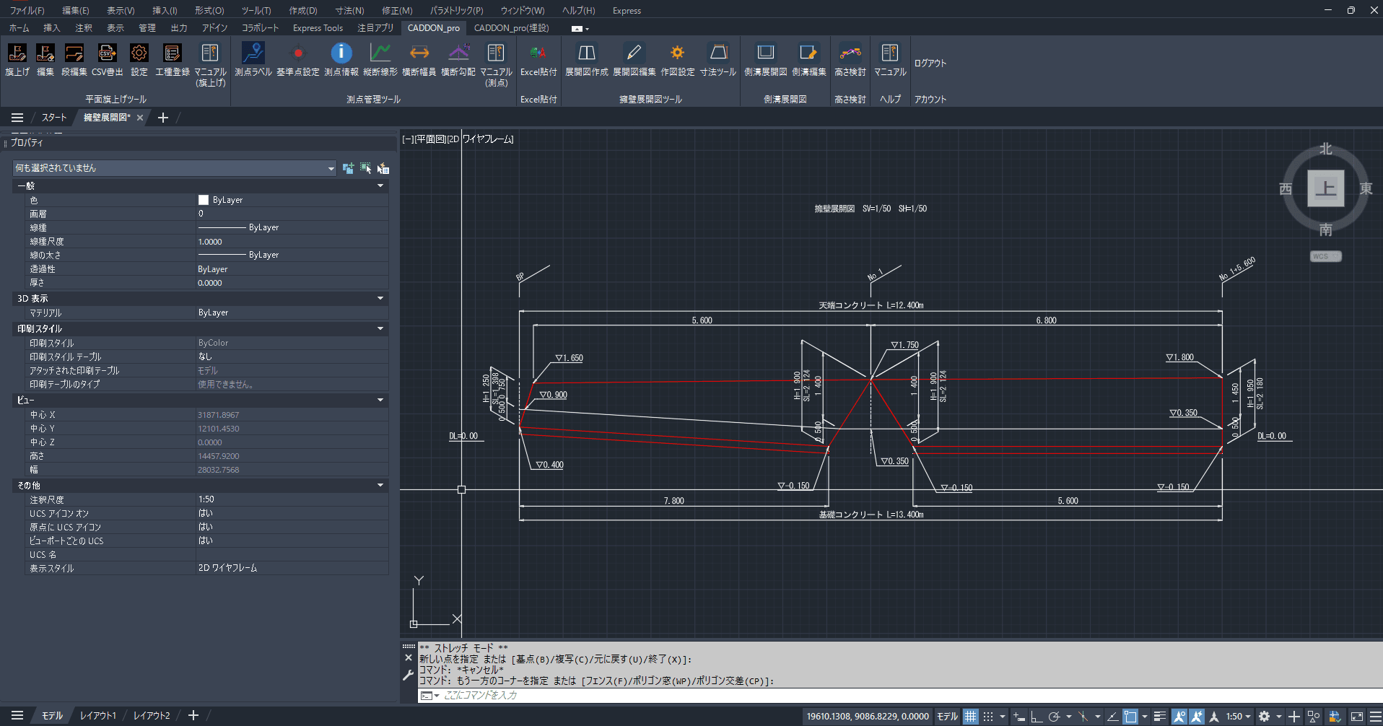Collapse the 一般 properties section
The image size is (1383, 726).
(380, 186)
